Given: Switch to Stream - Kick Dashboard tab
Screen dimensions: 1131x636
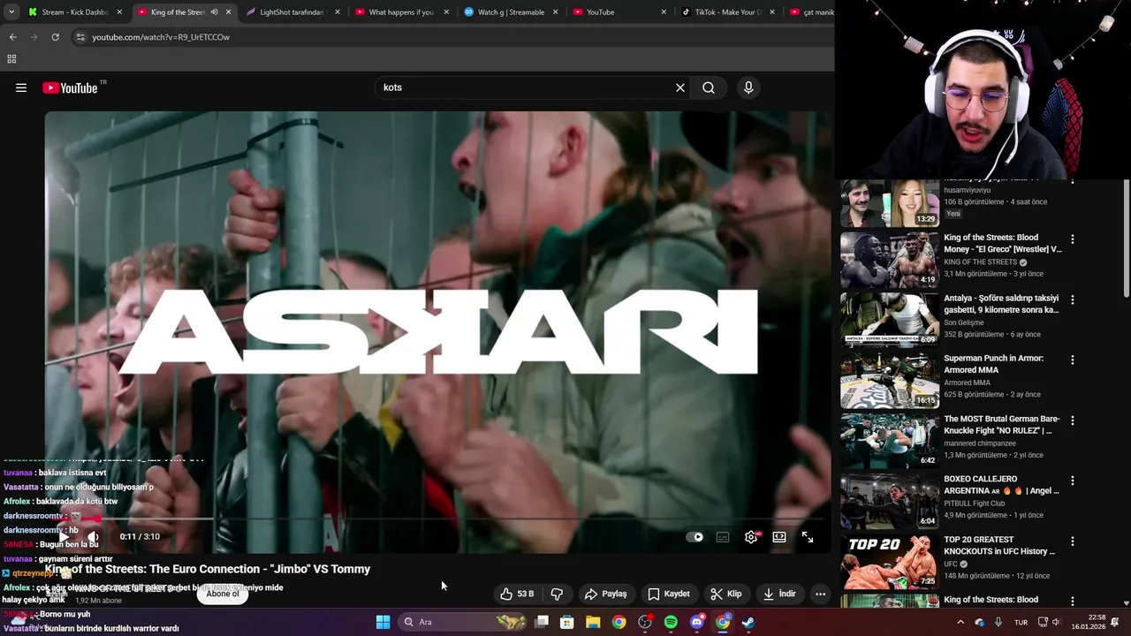Looking at the screenshot, I should click(74, 12).
